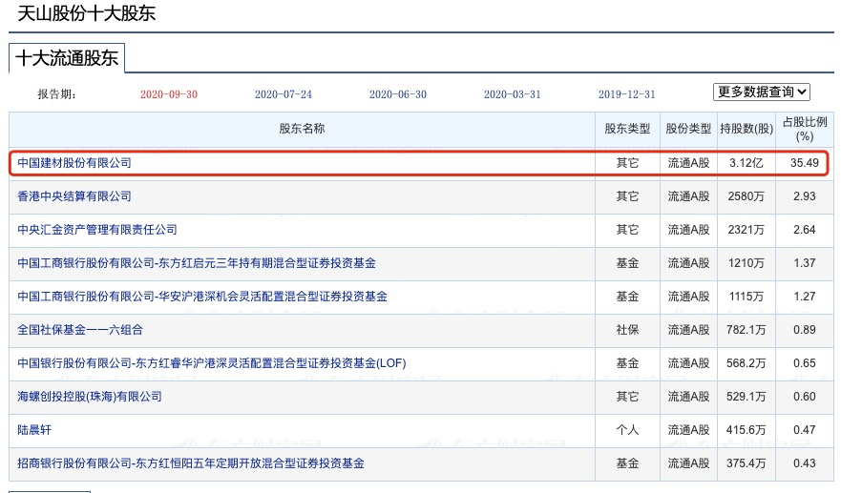The height and width of the screenshot is (493, 841).
Task: Switch to the 十大流通股东 tab
Action: (x=67, y=58)
